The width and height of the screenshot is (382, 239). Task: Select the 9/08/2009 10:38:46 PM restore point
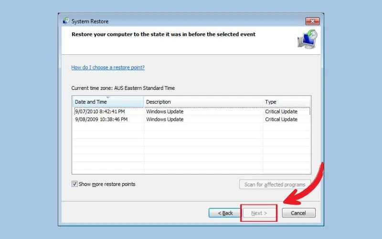[x=101, y=119]
